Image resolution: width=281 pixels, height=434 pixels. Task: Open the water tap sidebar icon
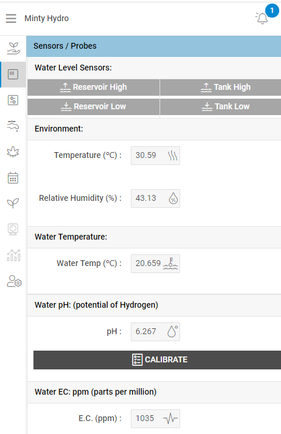click(13, 126)
